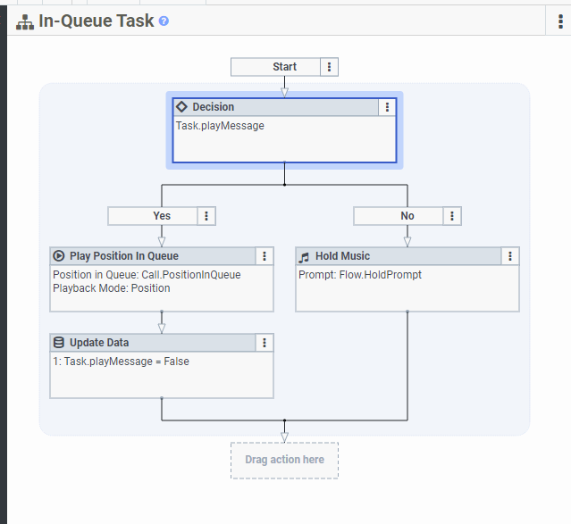Open the Decision action's kebab menu
571x524 pixels.
coord(387,107)
